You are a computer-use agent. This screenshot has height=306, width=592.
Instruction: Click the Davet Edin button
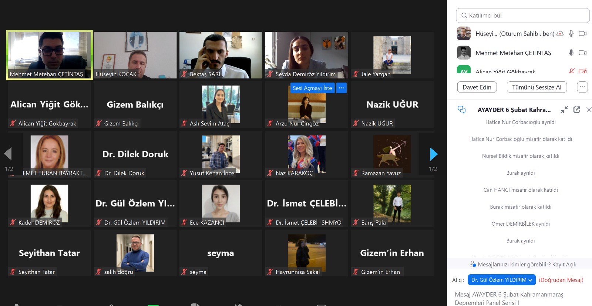point(477,87)
